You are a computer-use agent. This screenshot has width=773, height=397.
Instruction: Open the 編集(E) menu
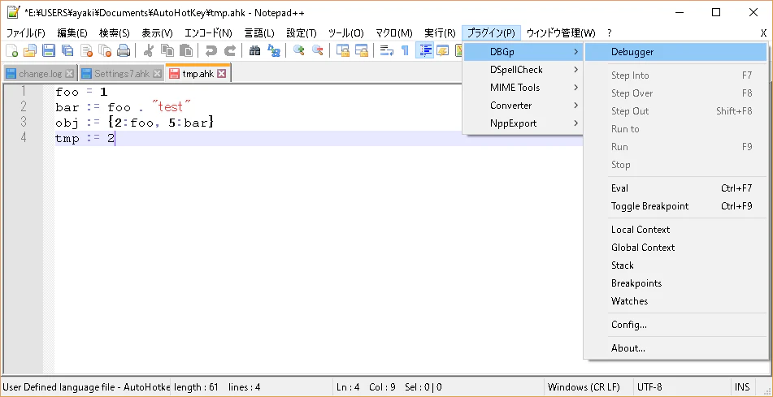[x=72, y=33]
